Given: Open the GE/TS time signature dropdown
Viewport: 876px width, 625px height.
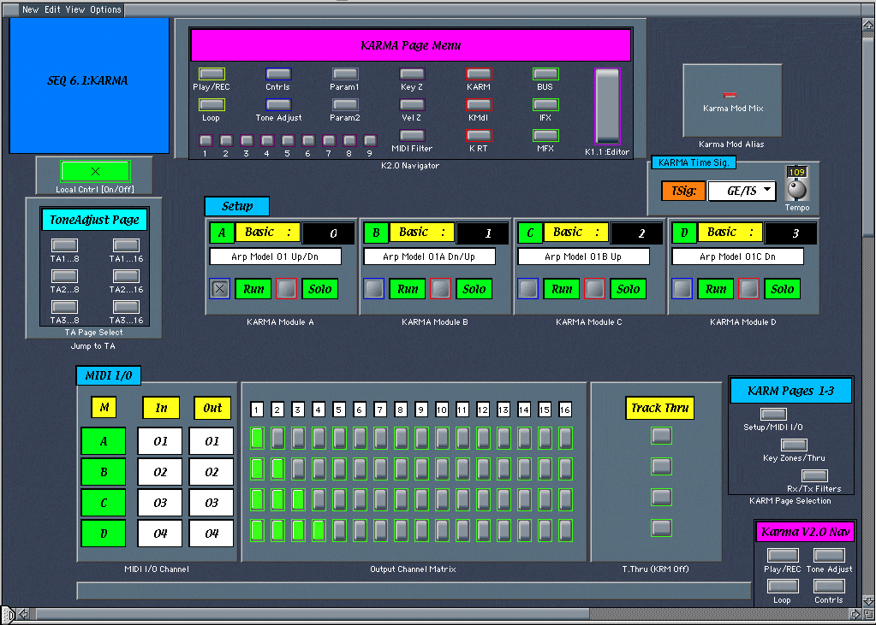Looking at the screenshot, I should 741,192.
